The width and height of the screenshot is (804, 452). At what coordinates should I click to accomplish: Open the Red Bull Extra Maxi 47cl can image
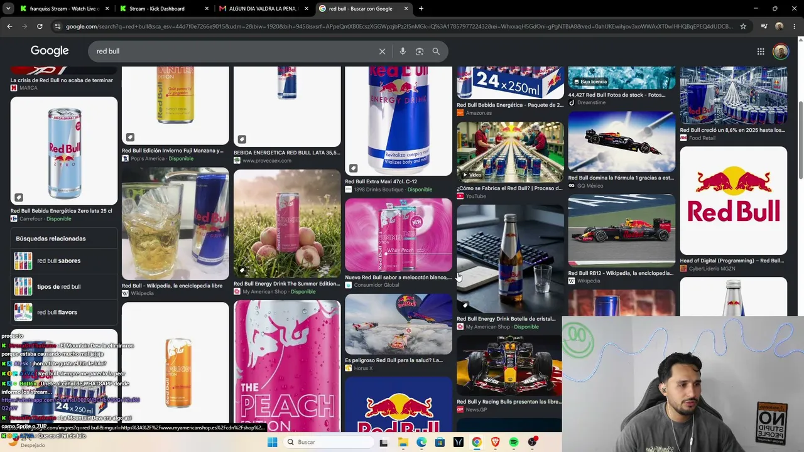(398, 121)
